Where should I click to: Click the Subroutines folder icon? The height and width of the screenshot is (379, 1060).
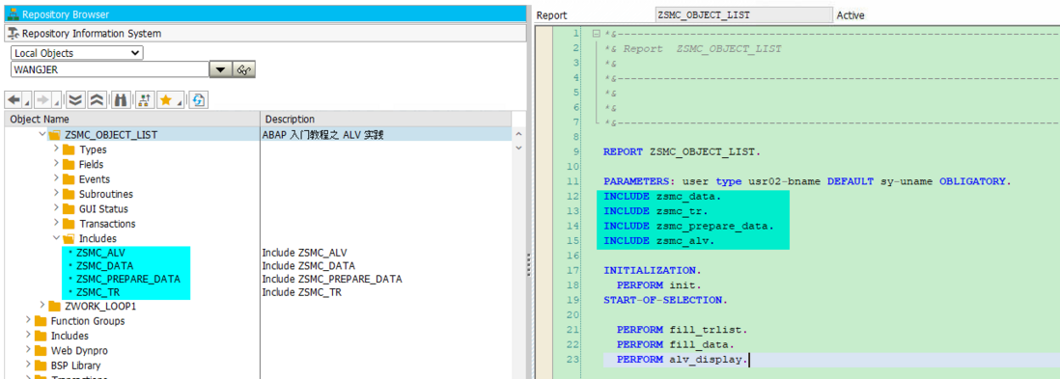click(69, 194)
